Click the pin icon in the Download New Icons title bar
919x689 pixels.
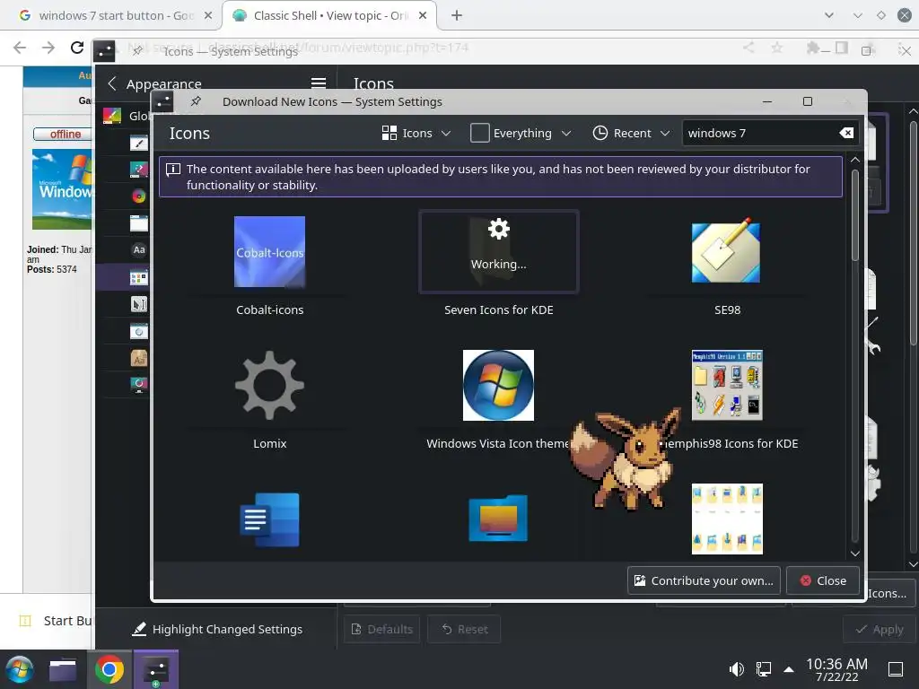pyautogui.click(x=196, y=101)
